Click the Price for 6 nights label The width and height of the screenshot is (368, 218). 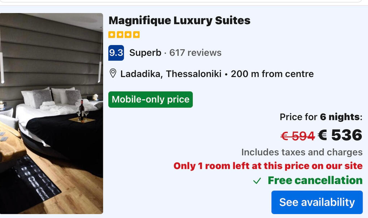click(321, 117)
